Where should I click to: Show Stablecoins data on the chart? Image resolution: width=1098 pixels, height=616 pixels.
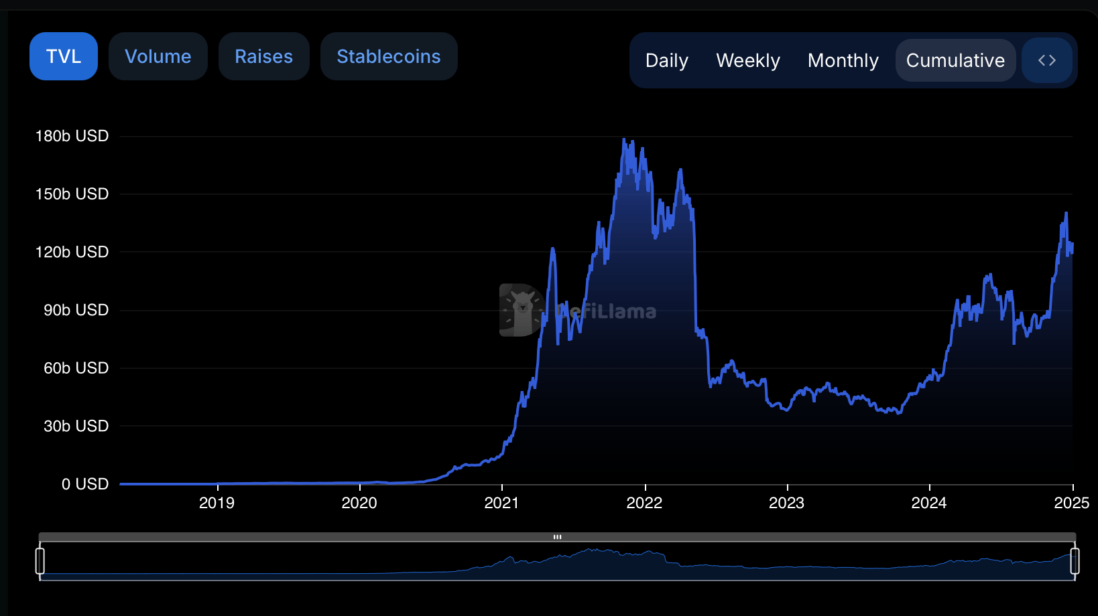389,56
